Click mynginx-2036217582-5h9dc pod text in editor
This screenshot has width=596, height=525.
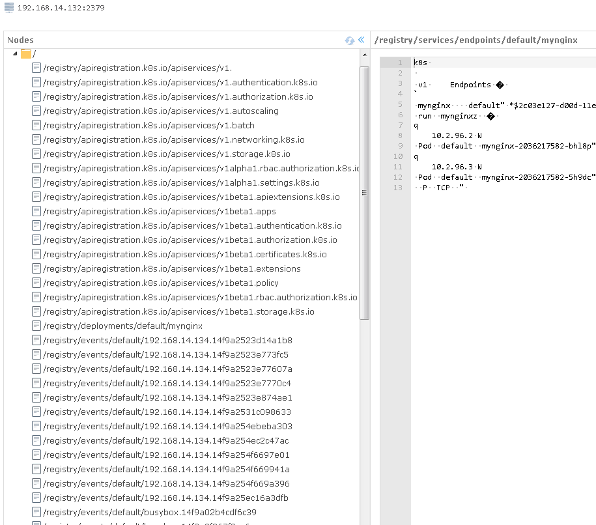(536, 177)
